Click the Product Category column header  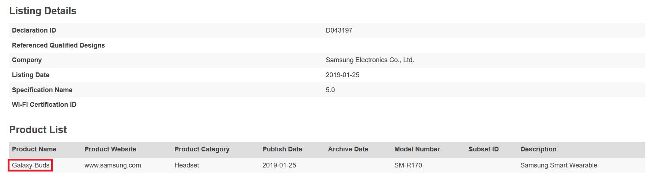(x=202, y=149)
